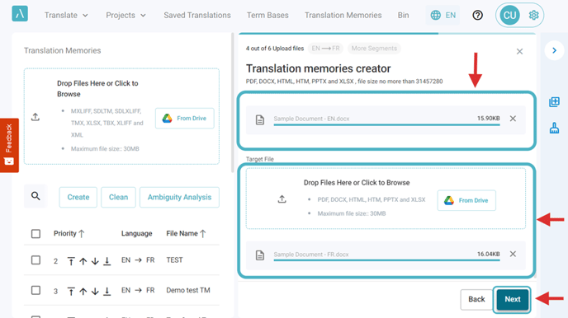Open the help question mark icon
The image size is (568, 318).
[x=477, y=15]
